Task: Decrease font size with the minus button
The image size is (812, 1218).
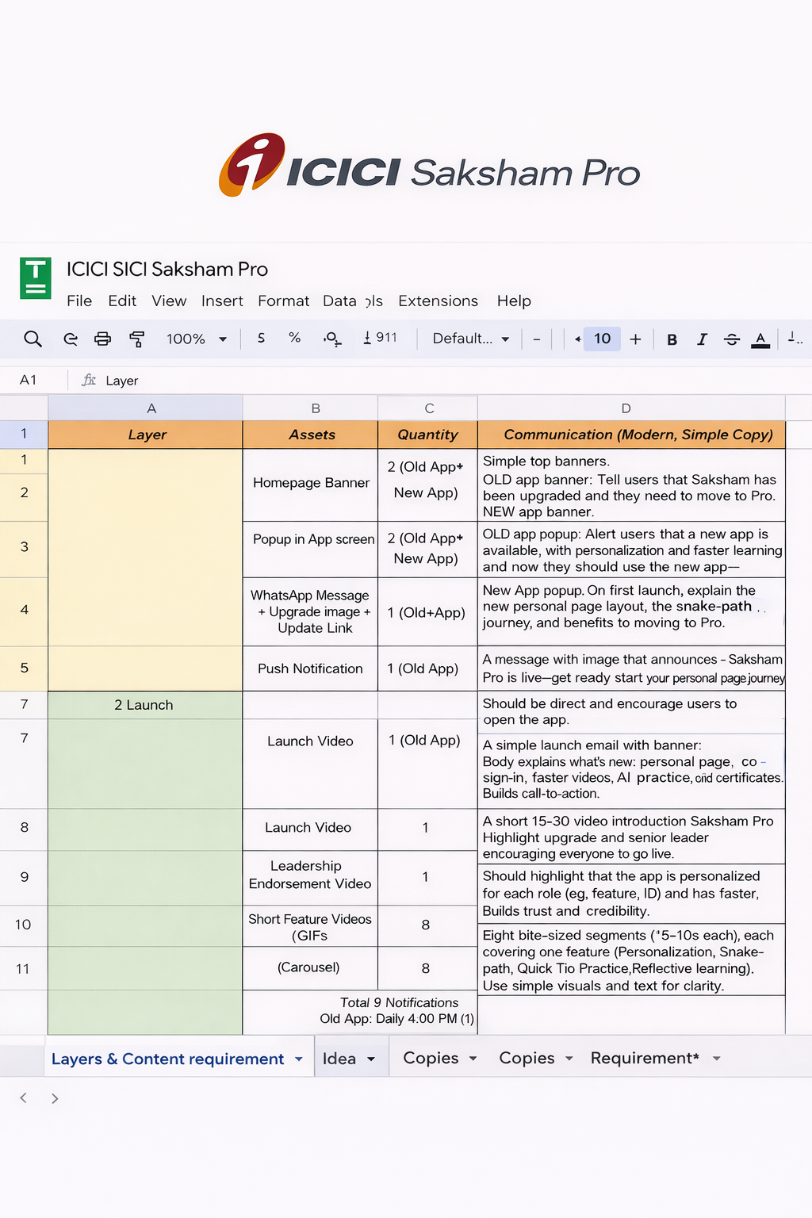Action: pyautogui.click(x=537, y=339)
